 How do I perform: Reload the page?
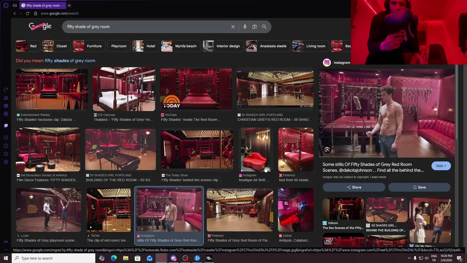pyautogui.click(x=27, y=14)
